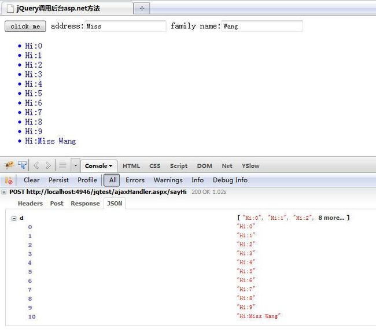Screen dimensions: 376x336
Task: Switch to the CSS panel tab
Action: tap(154, 166)
